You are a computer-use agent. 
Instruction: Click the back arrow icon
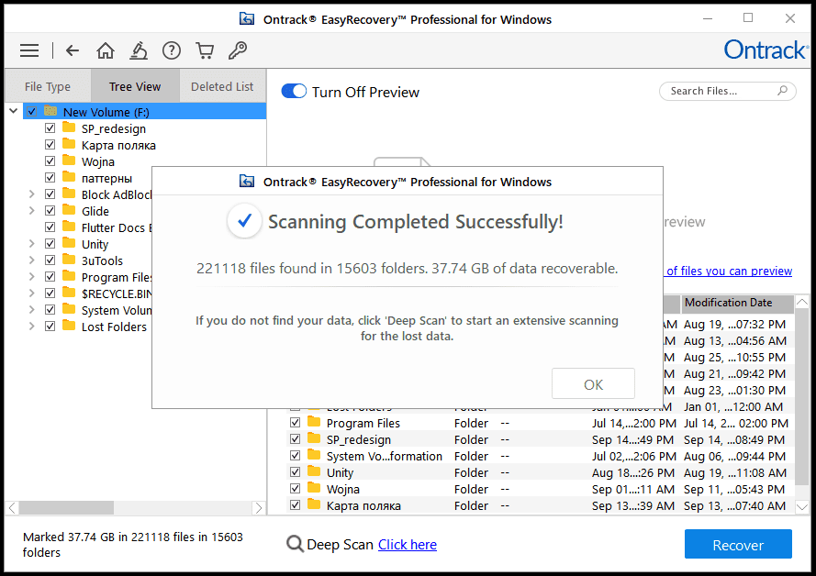tap(73, 50)
